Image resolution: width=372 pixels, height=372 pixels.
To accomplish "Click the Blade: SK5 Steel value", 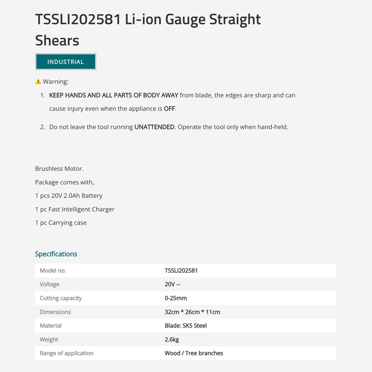I will (x=186, y=326).
